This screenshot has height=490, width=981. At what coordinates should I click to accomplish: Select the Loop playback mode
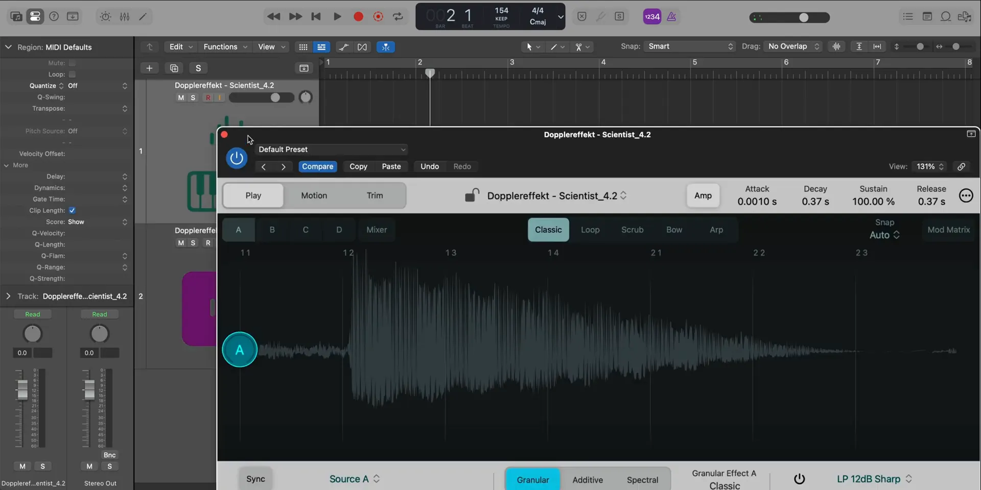tap(590, 230)
